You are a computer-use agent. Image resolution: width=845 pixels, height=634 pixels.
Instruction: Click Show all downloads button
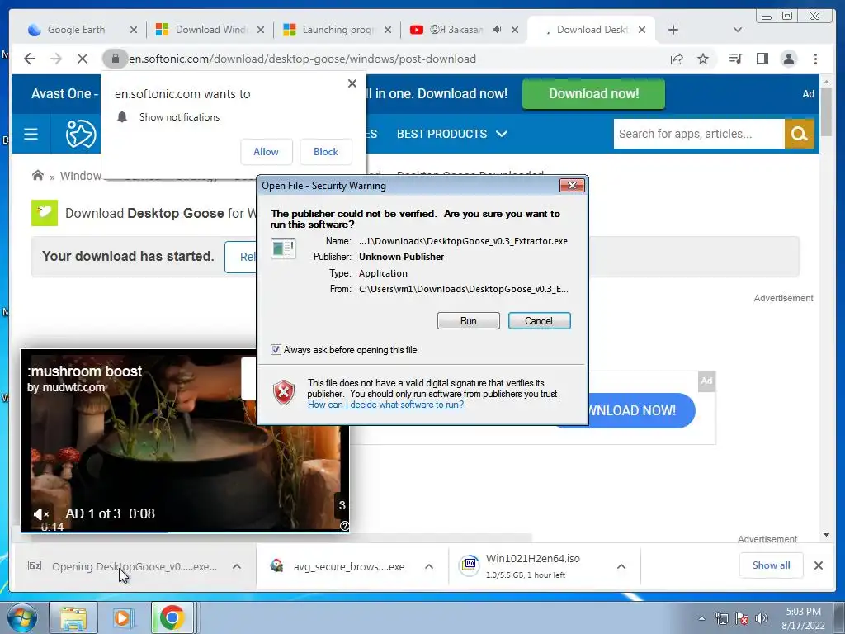click(x=772, y=565)
